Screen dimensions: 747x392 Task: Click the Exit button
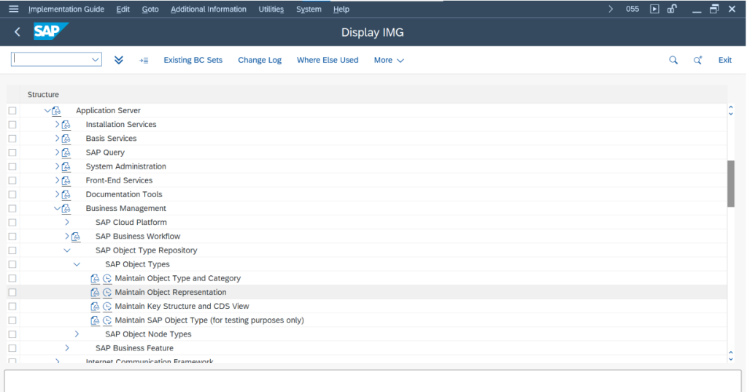click(x=725, y=60)
